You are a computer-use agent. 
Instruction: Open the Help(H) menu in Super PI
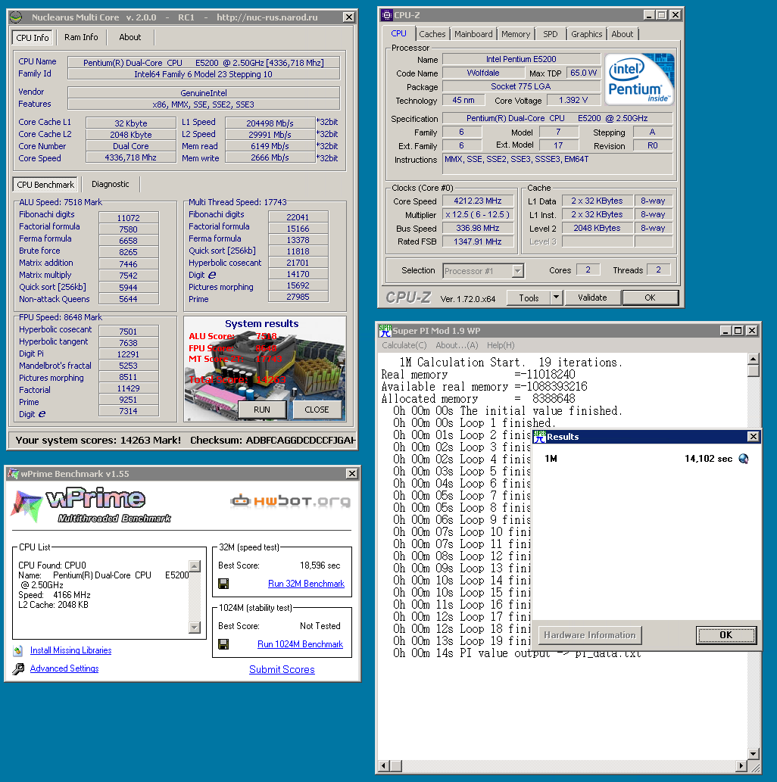[501, 345]
